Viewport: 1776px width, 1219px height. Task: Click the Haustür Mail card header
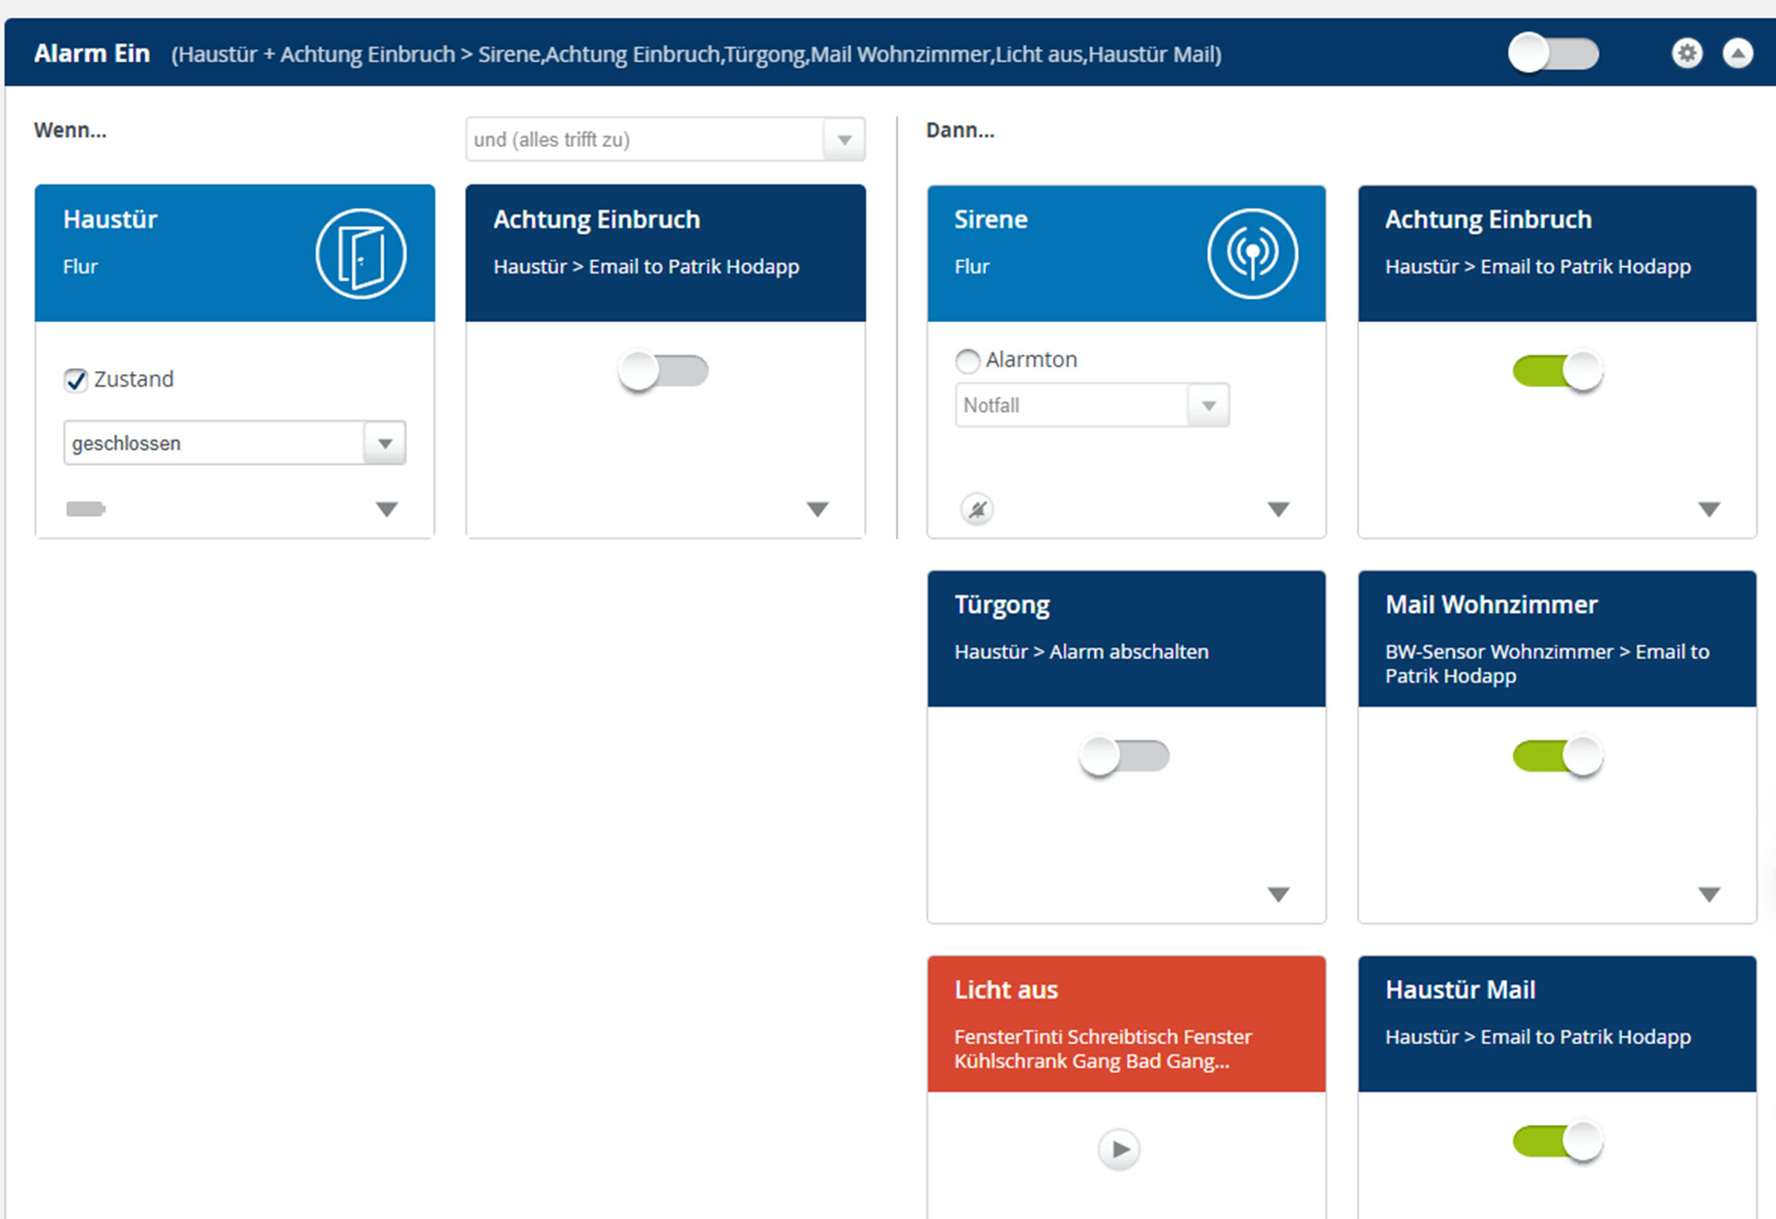pos(1556,1024)
